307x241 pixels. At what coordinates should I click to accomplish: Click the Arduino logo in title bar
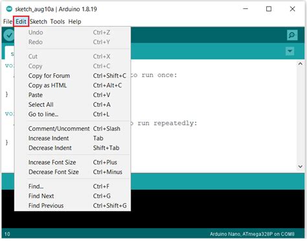[x=9, y=9]
